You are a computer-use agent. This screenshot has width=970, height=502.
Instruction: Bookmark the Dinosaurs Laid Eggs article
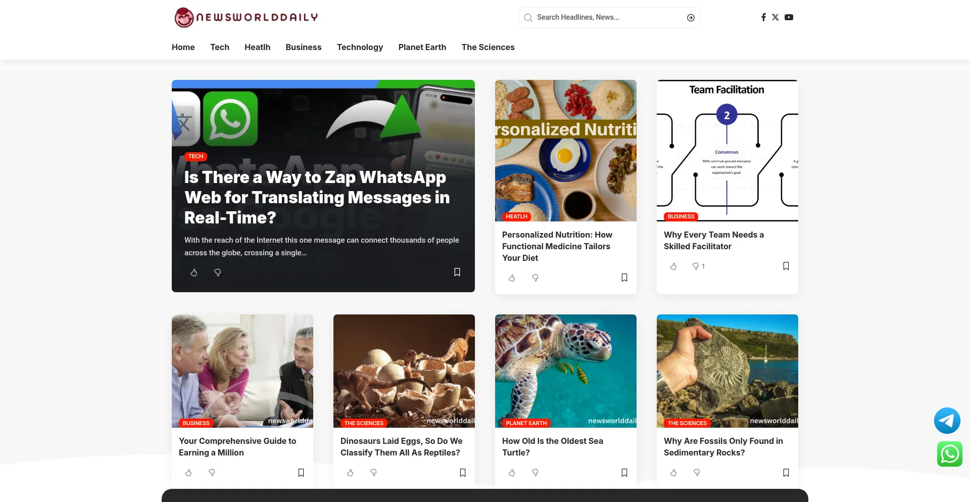click(463, 473)
